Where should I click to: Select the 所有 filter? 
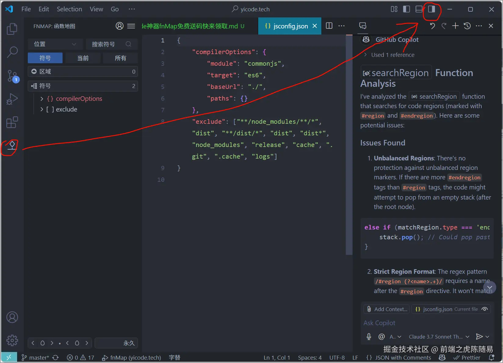pyautogui.click(x=120, y=58)
